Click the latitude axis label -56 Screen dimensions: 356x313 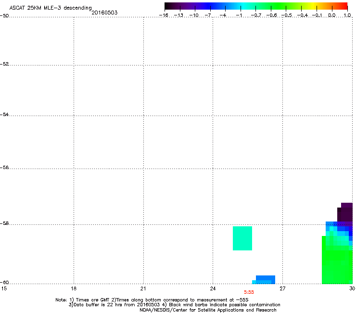point(4,168)
